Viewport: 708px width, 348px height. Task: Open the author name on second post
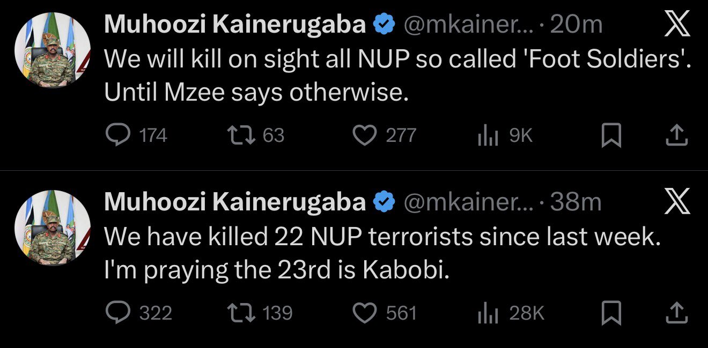235,202
